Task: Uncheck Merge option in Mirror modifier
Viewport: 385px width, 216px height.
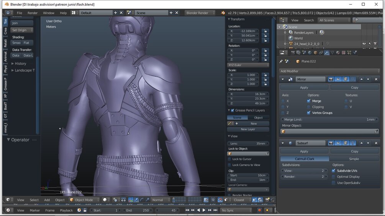Action: [309, 101]
